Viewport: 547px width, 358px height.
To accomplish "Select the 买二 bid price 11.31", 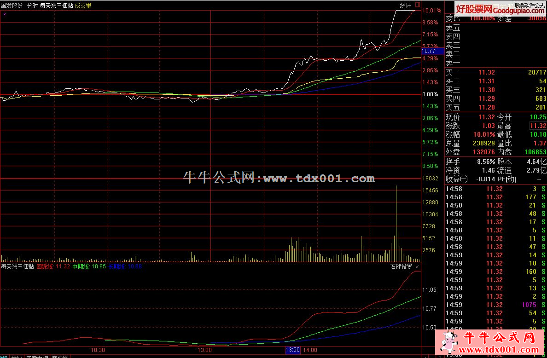I will point(486,81).
